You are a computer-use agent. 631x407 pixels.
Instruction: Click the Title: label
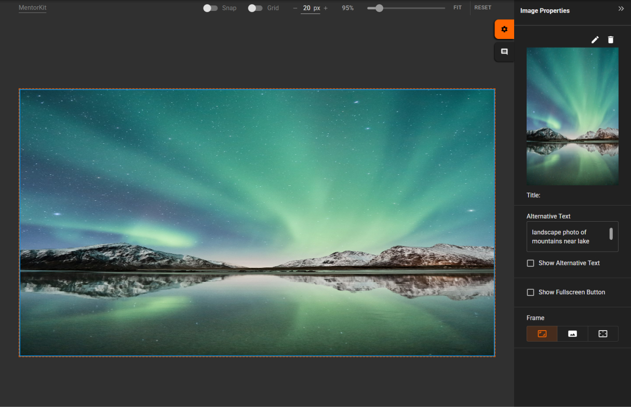533,195
